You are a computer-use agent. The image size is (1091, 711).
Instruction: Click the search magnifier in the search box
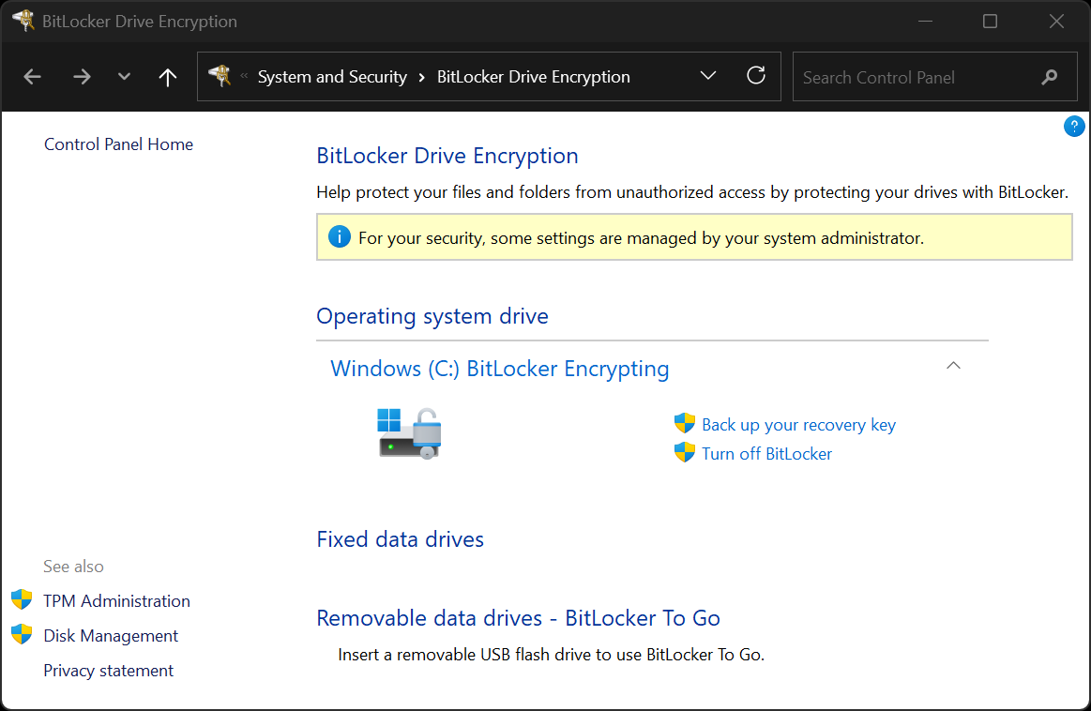[1050, 78]
